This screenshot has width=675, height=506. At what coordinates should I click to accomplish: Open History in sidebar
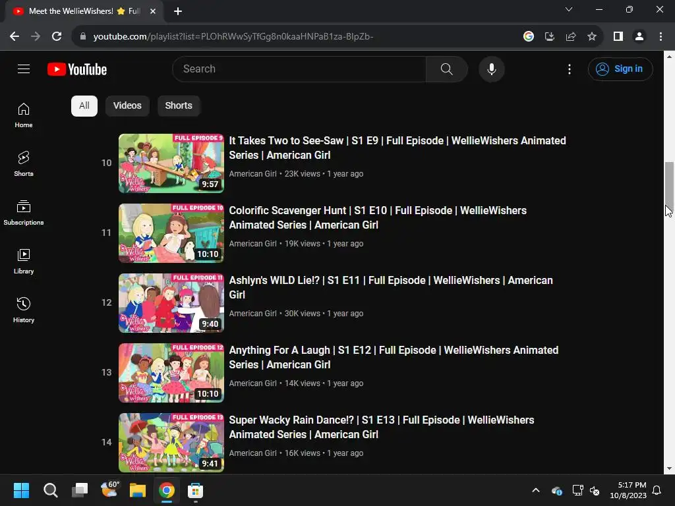24,310
